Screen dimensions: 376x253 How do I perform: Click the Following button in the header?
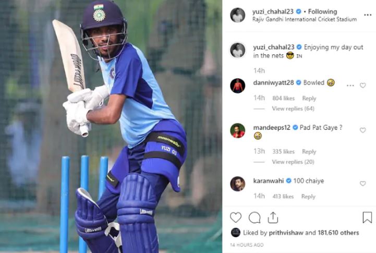point(322,11)
